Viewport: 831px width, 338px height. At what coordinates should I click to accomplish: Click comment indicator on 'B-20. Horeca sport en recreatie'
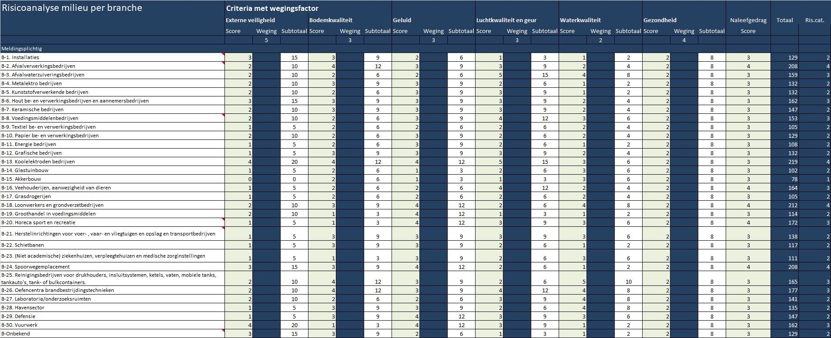[223, 219]
